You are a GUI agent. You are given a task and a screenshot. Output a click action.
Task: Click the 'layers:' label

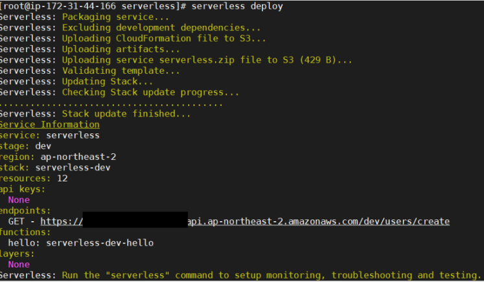pyautogui.click(x=17, y=254)
